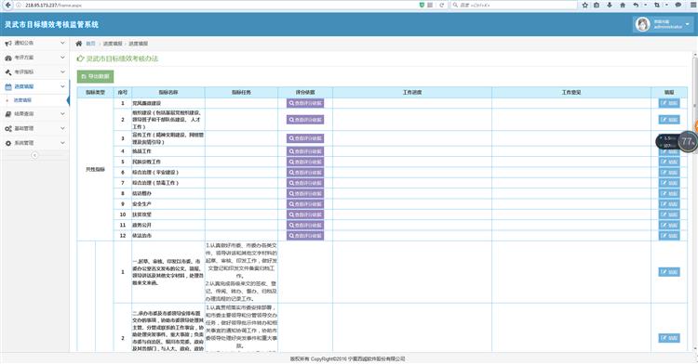Screen dimensions: 698x364
Task: Click the home icon in the breadcrumb
Action: [x=79, y=44]
